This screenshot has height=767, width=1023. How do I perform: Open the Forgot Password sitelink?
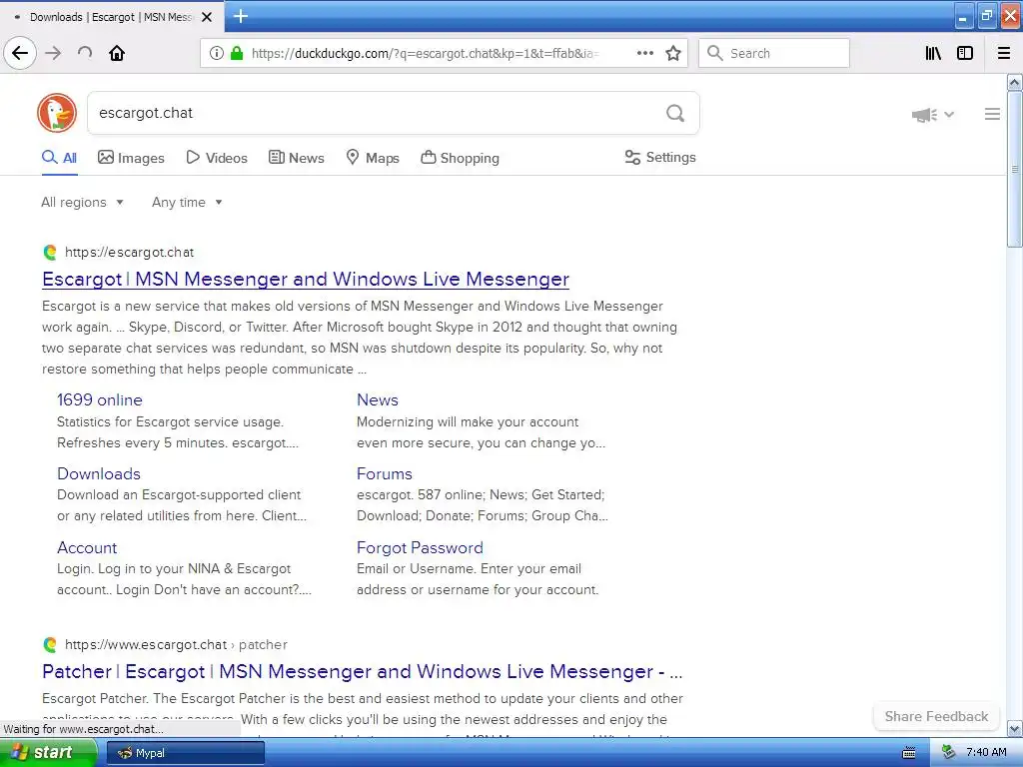click(420, 548)
